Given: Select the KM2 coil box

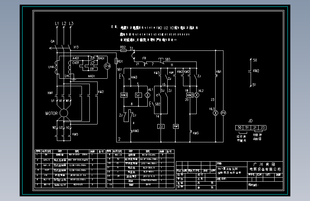Looking at the screenshot, I should 190,95.
